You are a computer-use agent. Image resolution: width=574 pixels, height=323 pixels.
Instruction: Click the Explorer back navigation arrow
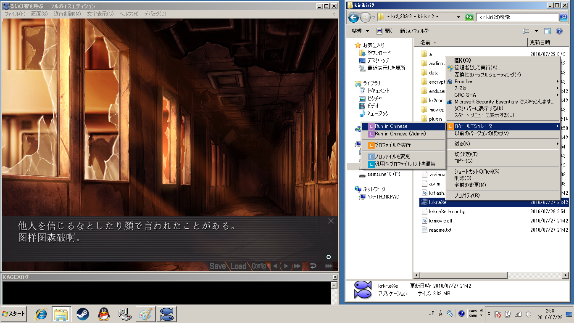(353, 17)
